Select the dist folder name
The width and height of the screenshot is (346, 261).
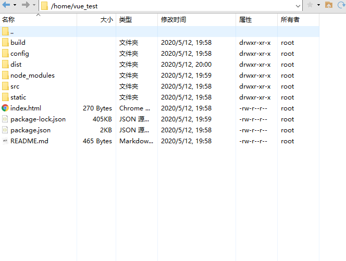point(16,65)
